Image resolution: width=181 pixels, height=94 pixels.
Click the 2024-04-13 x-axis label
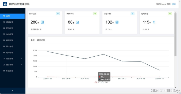point(141,79)
